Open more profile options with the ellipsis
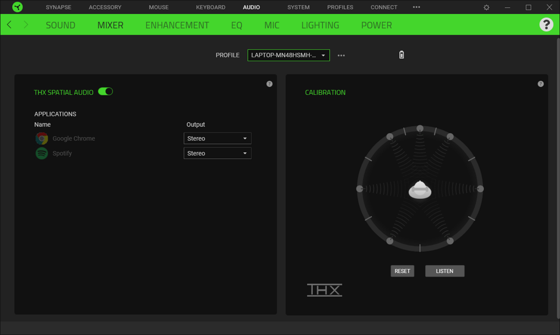This screenshot has height=335, width=560. coord(341,55)
